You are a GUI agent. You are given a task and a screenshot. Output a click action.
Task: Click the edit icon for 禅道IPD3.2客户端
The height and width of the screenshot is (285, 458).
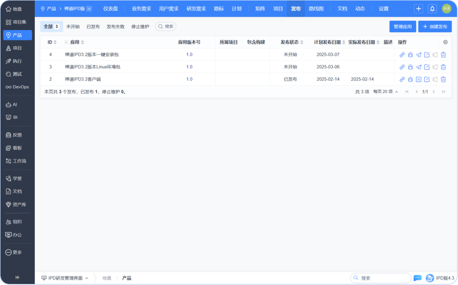[427, 79]
